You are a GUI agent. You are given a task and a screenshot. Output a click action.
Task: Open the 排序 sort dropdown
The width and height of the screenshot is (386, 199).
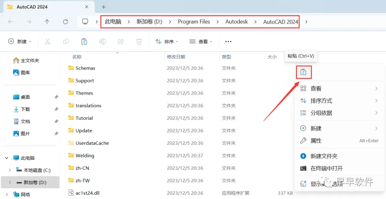(x=167, y=41)
